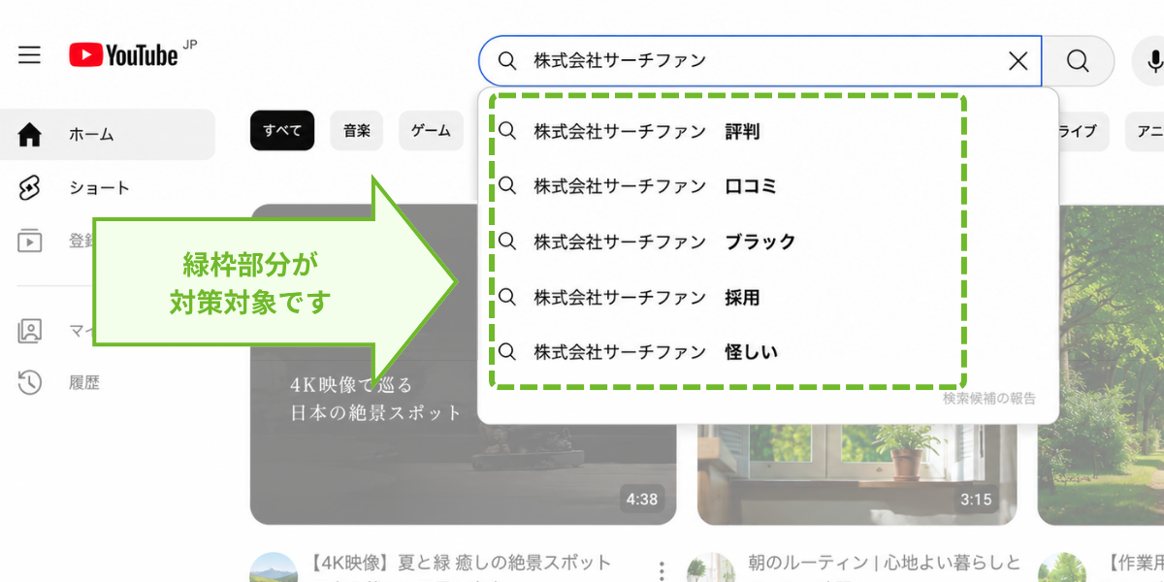Open the 3:15 video thumbnail
Viewport: 1164px width, 582px height.
[857, 475]
